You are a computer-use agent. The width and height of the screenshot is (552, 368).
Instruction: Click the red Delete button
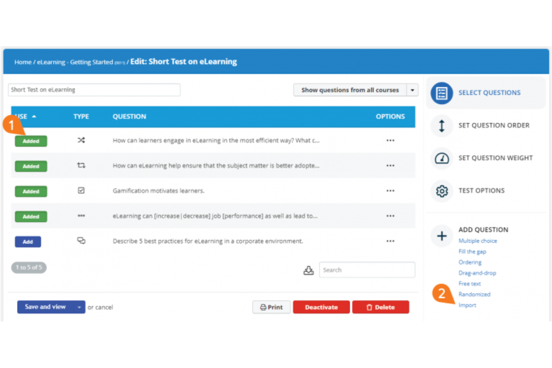[x=380, y=307]
